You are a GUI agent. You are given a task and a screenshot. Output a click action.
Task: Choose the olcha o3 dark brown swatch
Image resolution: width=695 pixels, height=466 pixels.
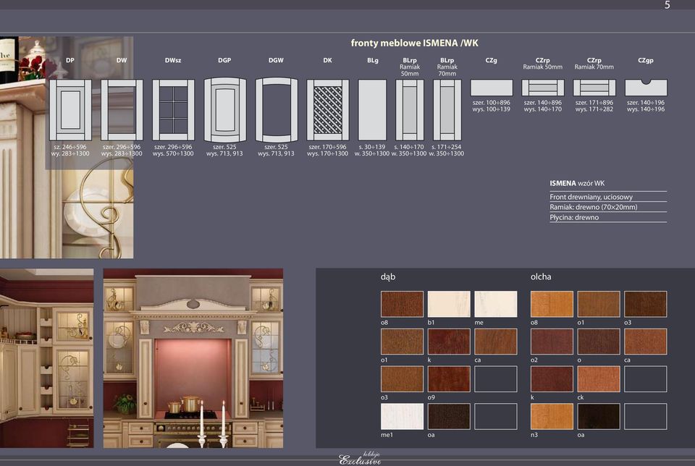pos(645,304)
